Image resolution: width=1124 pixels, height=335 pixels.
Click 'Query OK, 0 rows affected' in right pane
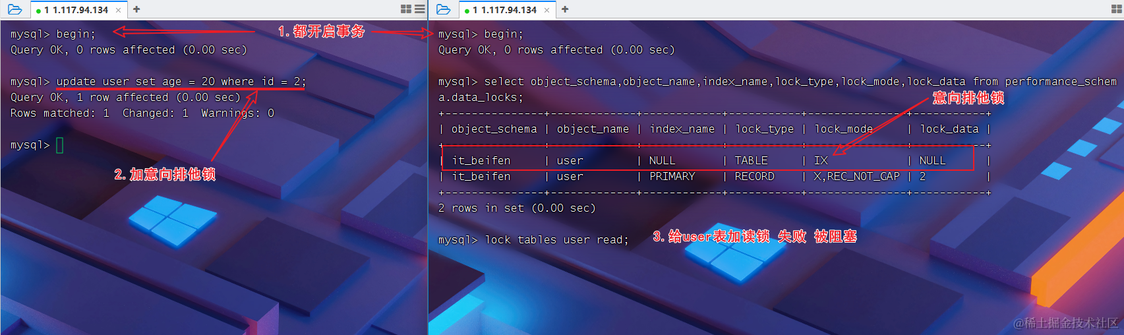[556, 49]
